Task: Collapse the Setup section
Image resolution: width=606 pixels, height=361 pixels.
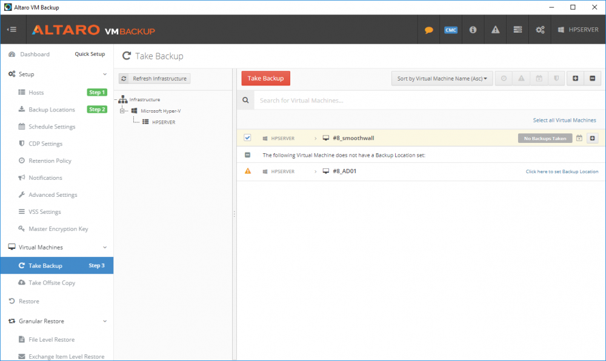Action: coord(105,74)
